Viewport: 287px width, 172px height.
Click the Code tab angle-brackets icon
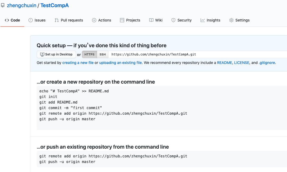click(7, 20)
